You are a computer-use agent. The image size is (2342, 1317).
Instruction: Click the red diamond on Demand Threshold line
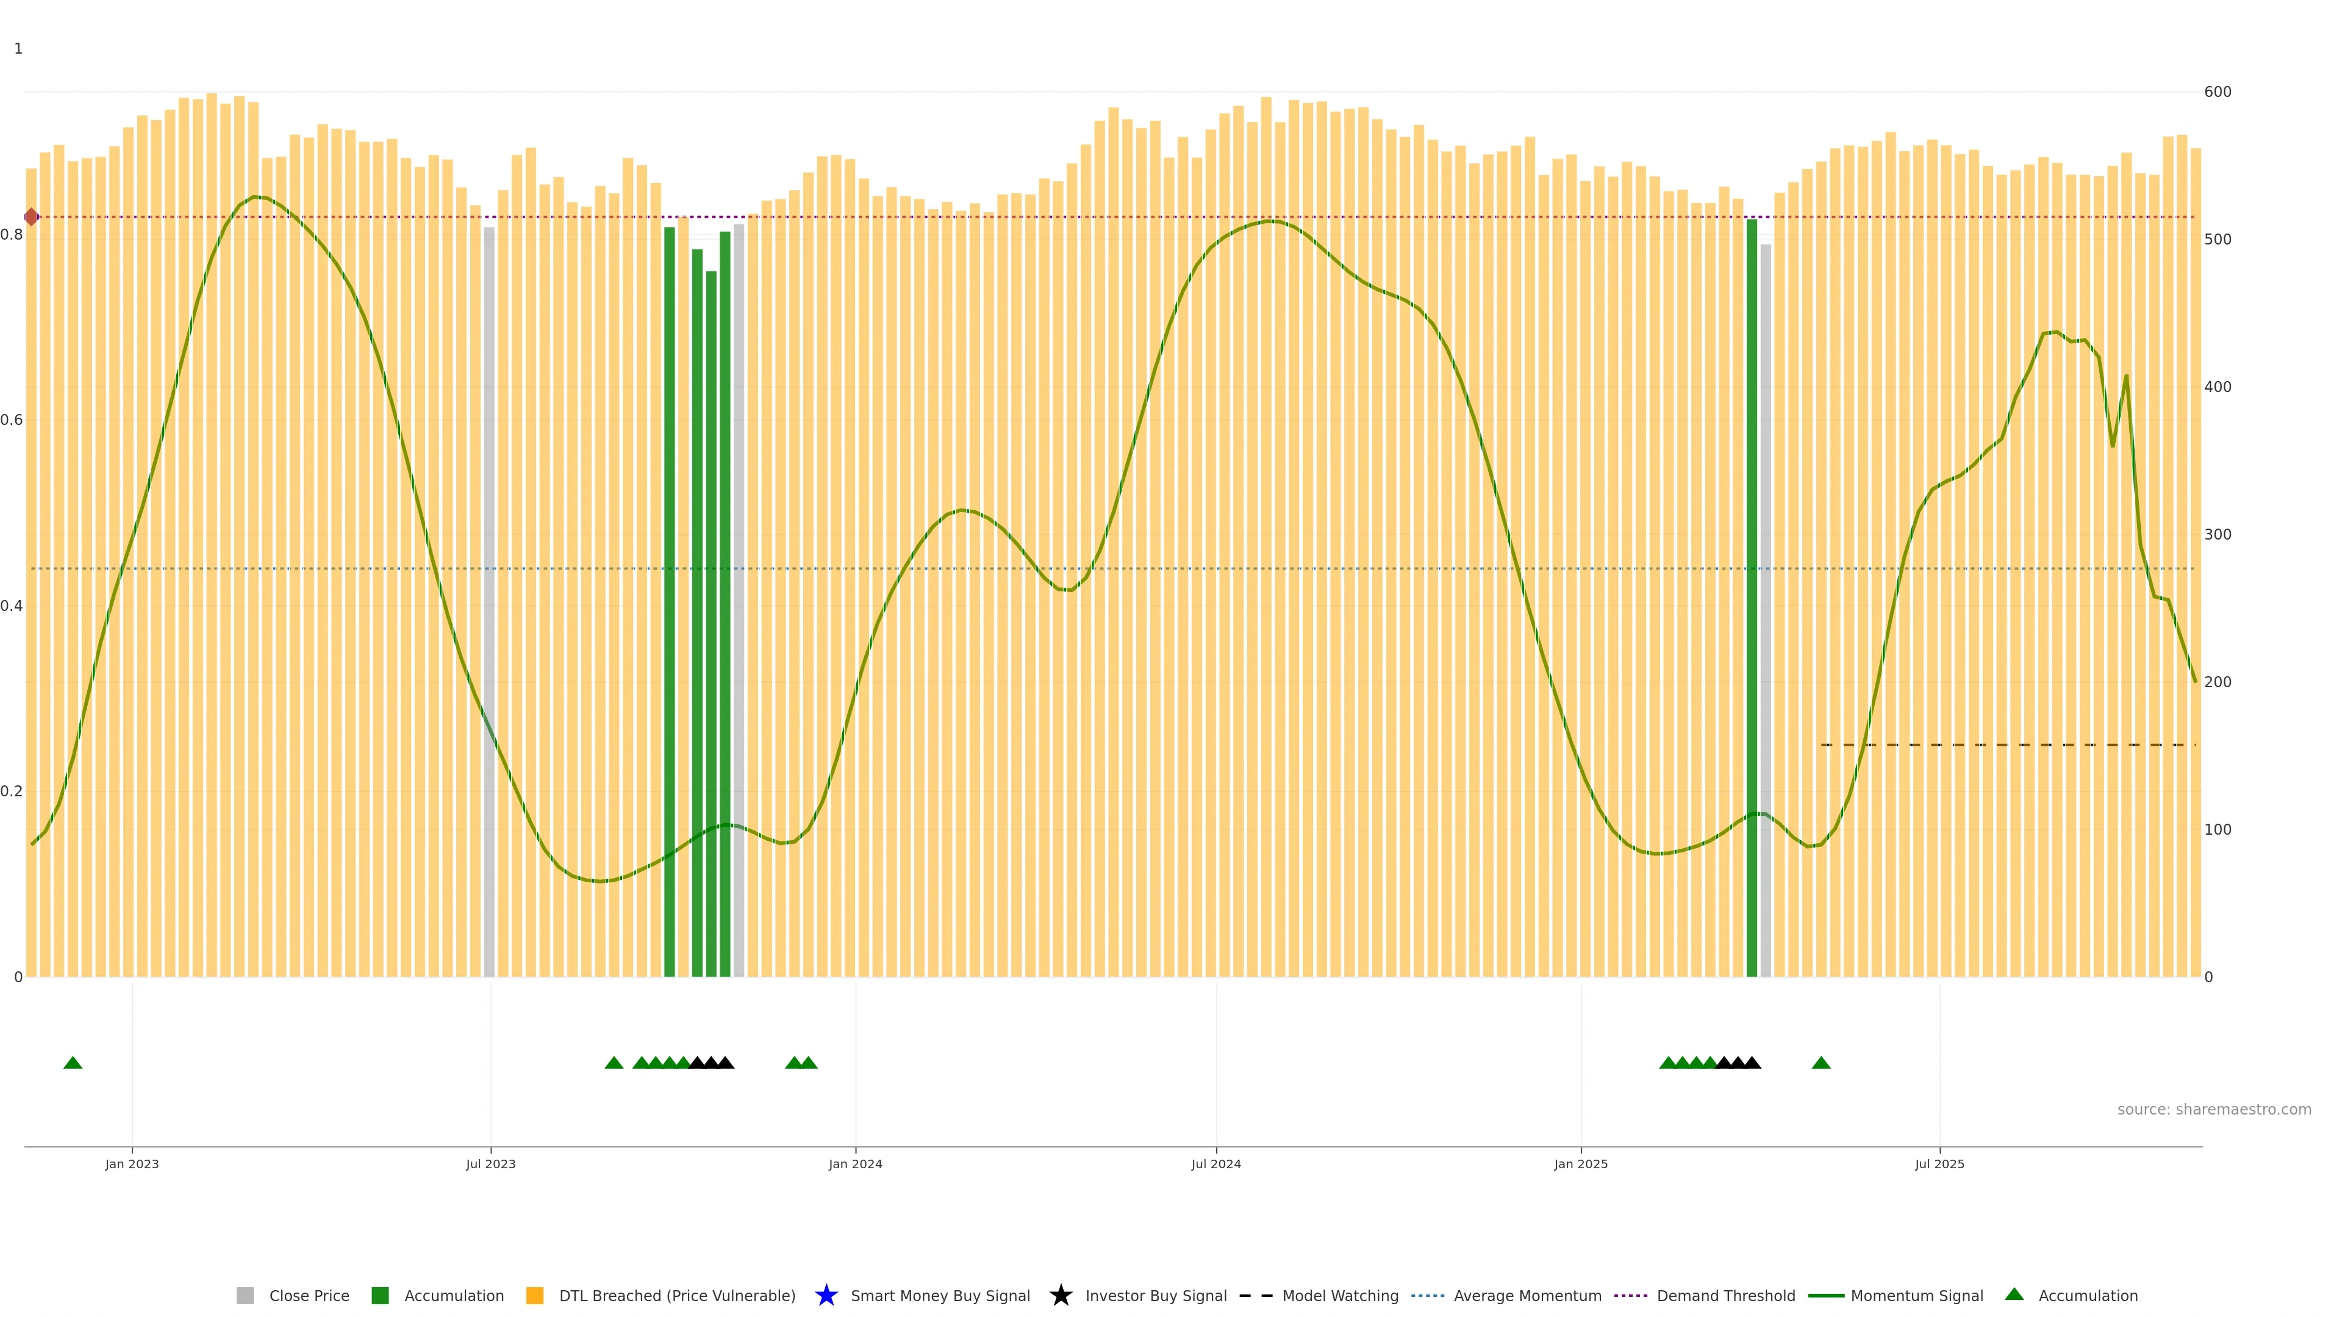[x=32, y=217]
